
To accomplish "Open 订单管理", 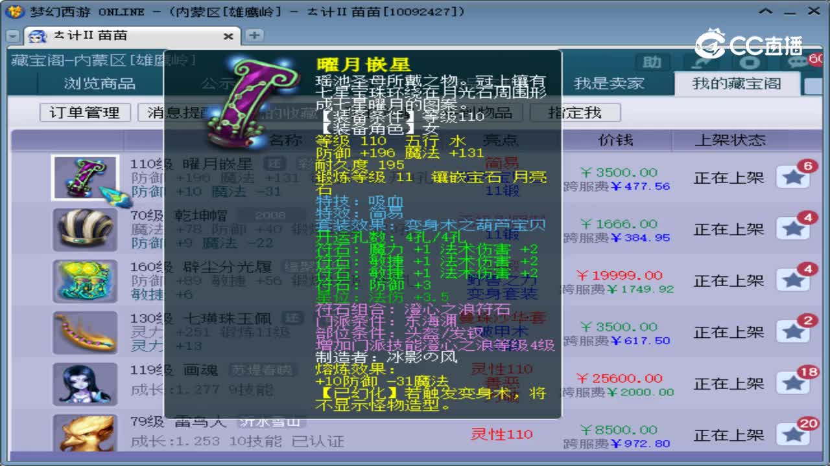I will 83,112.
